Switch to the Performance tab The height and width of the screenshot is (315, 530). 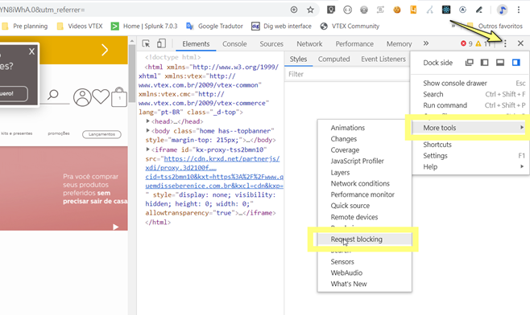point(354,44)
